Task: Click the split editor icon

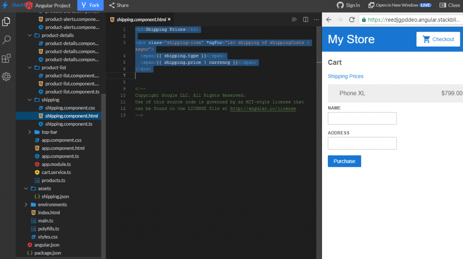Action: pyautogui.click(x=306, y=19)
